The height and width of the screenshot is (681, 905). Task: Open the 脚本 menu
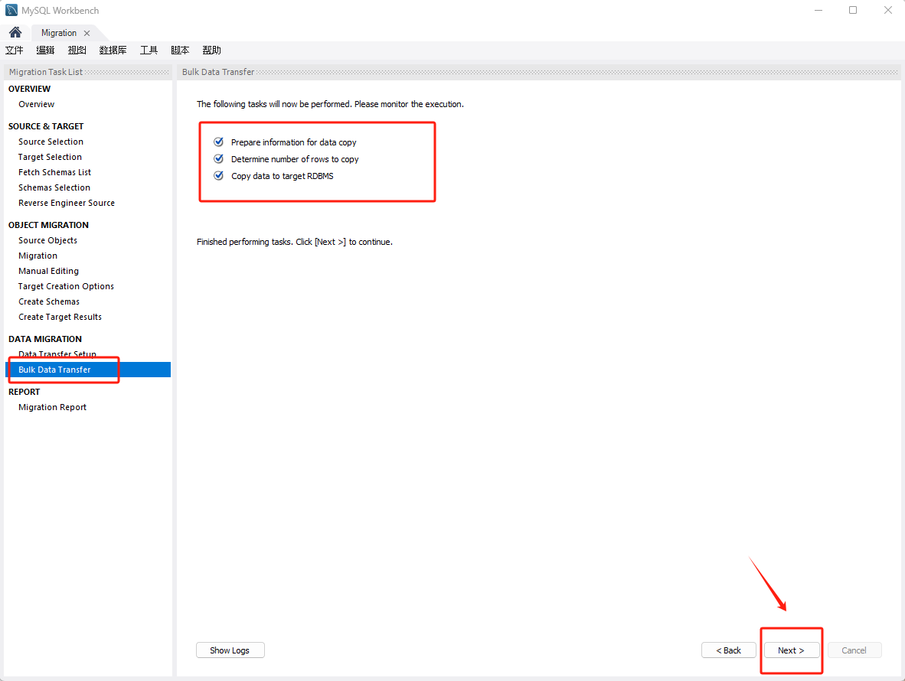pos(180,51)
